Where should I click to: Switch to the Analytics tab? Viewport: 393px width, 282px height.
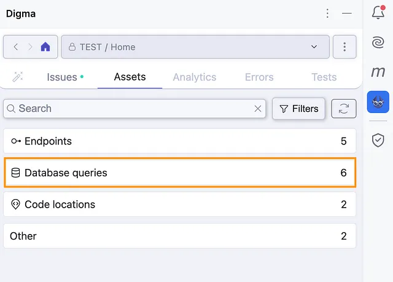[195, 77]
